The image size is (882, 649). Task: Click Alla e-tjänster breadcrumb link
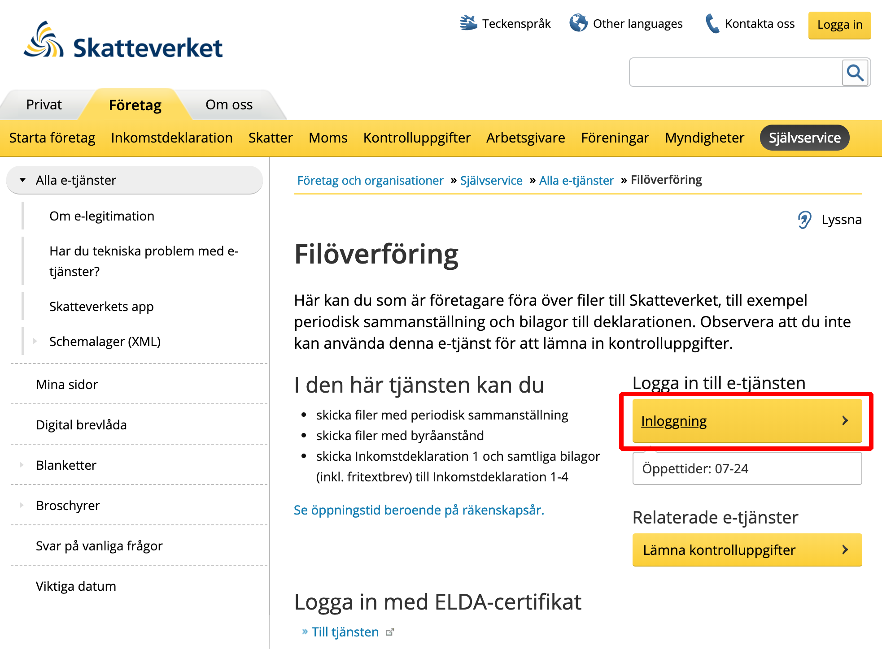coord(576,180)
